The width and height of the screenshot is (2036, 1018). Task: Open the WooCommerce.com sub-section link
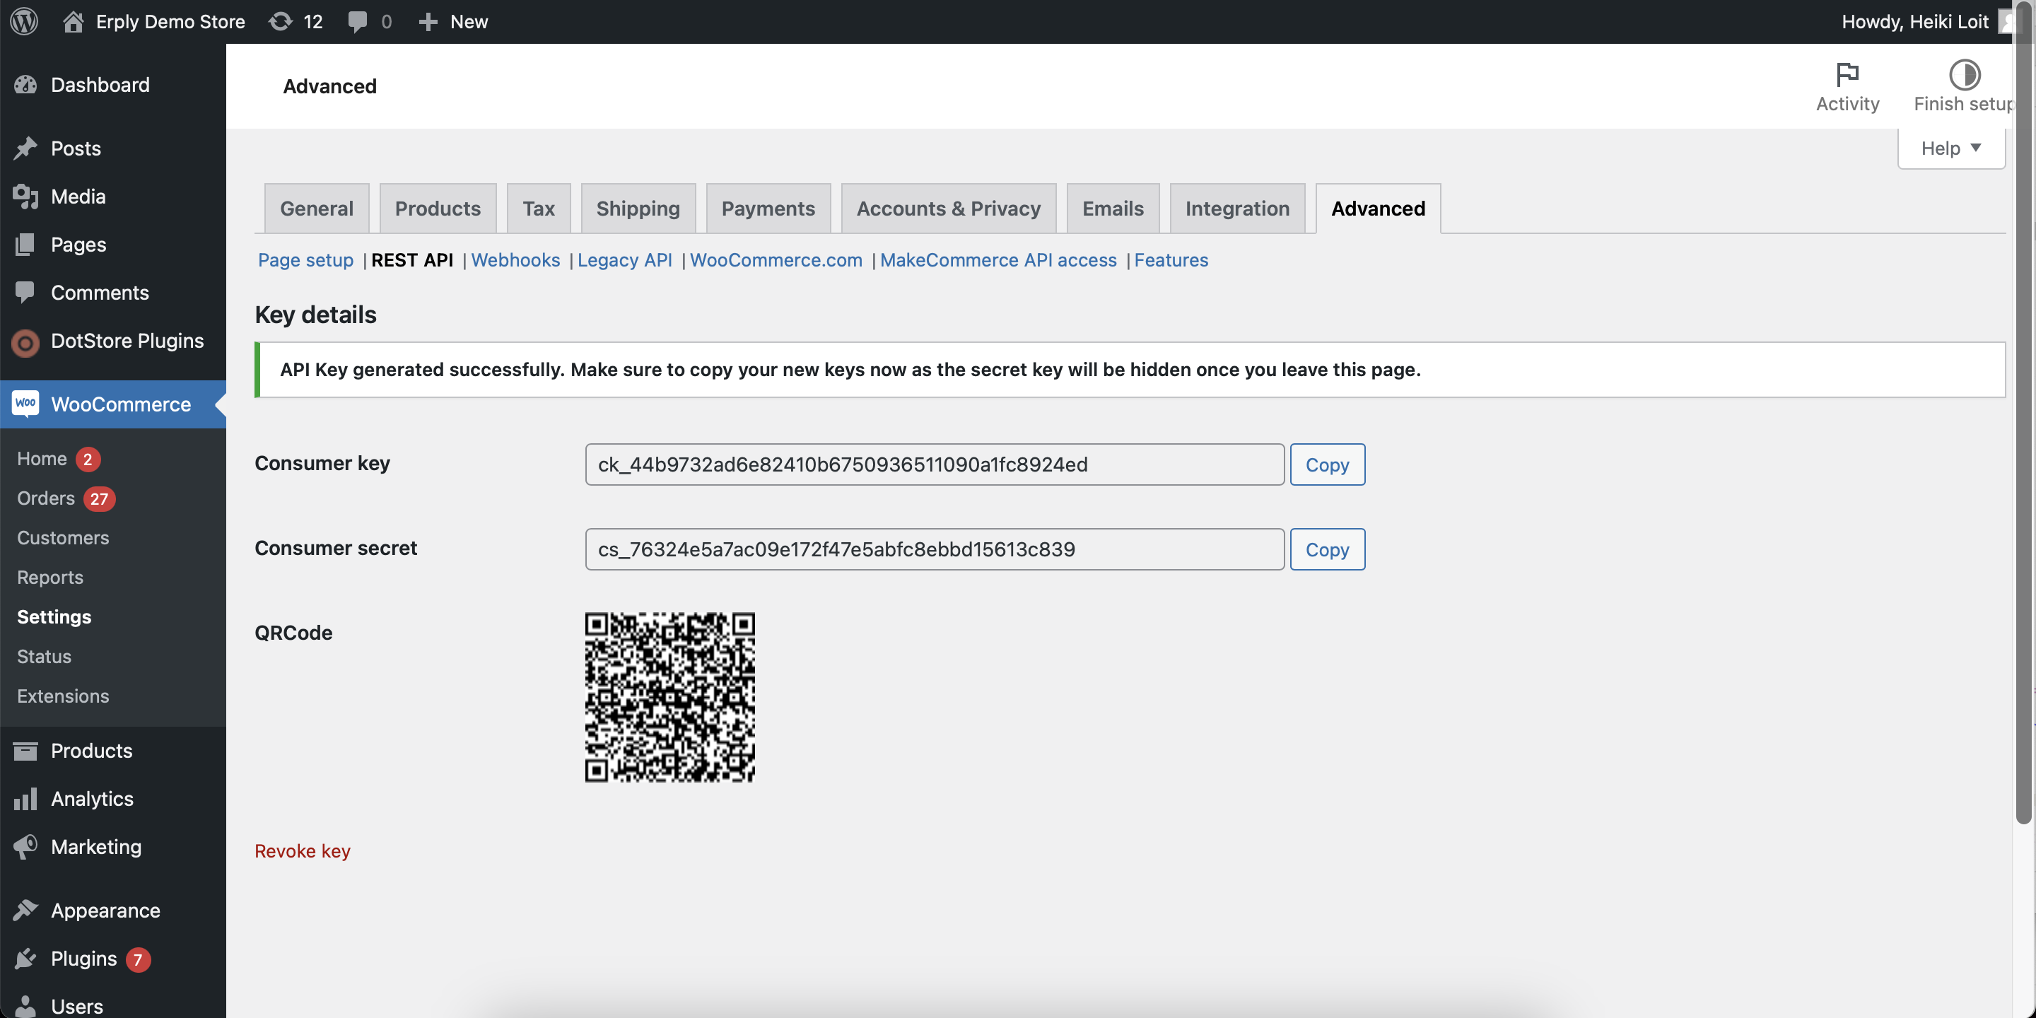click(x=776, y=260)
